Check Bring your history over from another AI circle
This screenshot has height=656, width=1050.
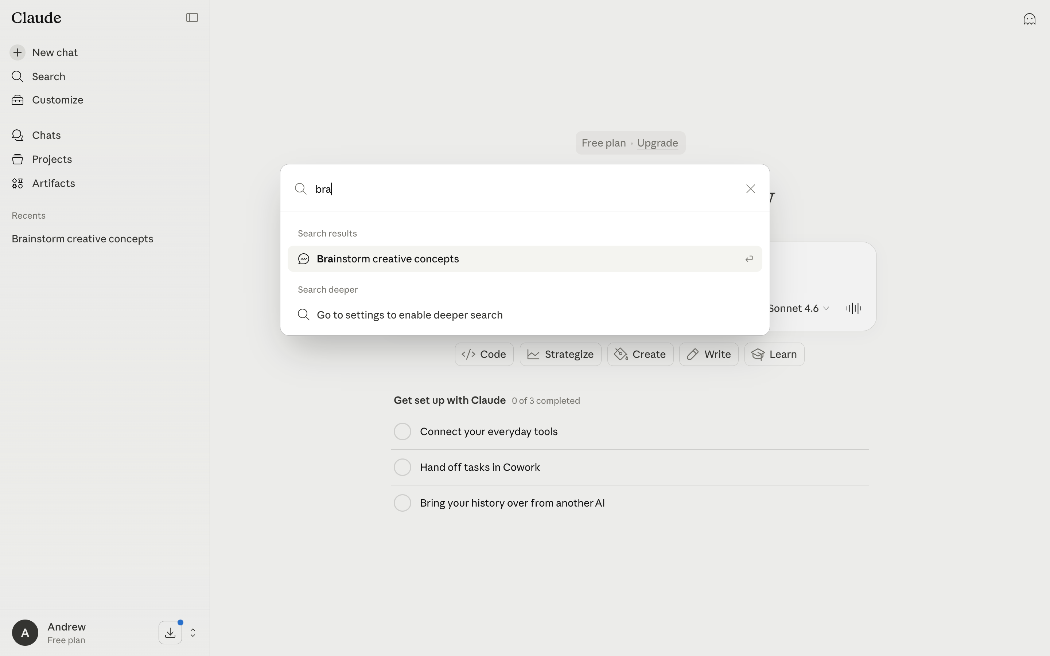[x=402, y=503]
